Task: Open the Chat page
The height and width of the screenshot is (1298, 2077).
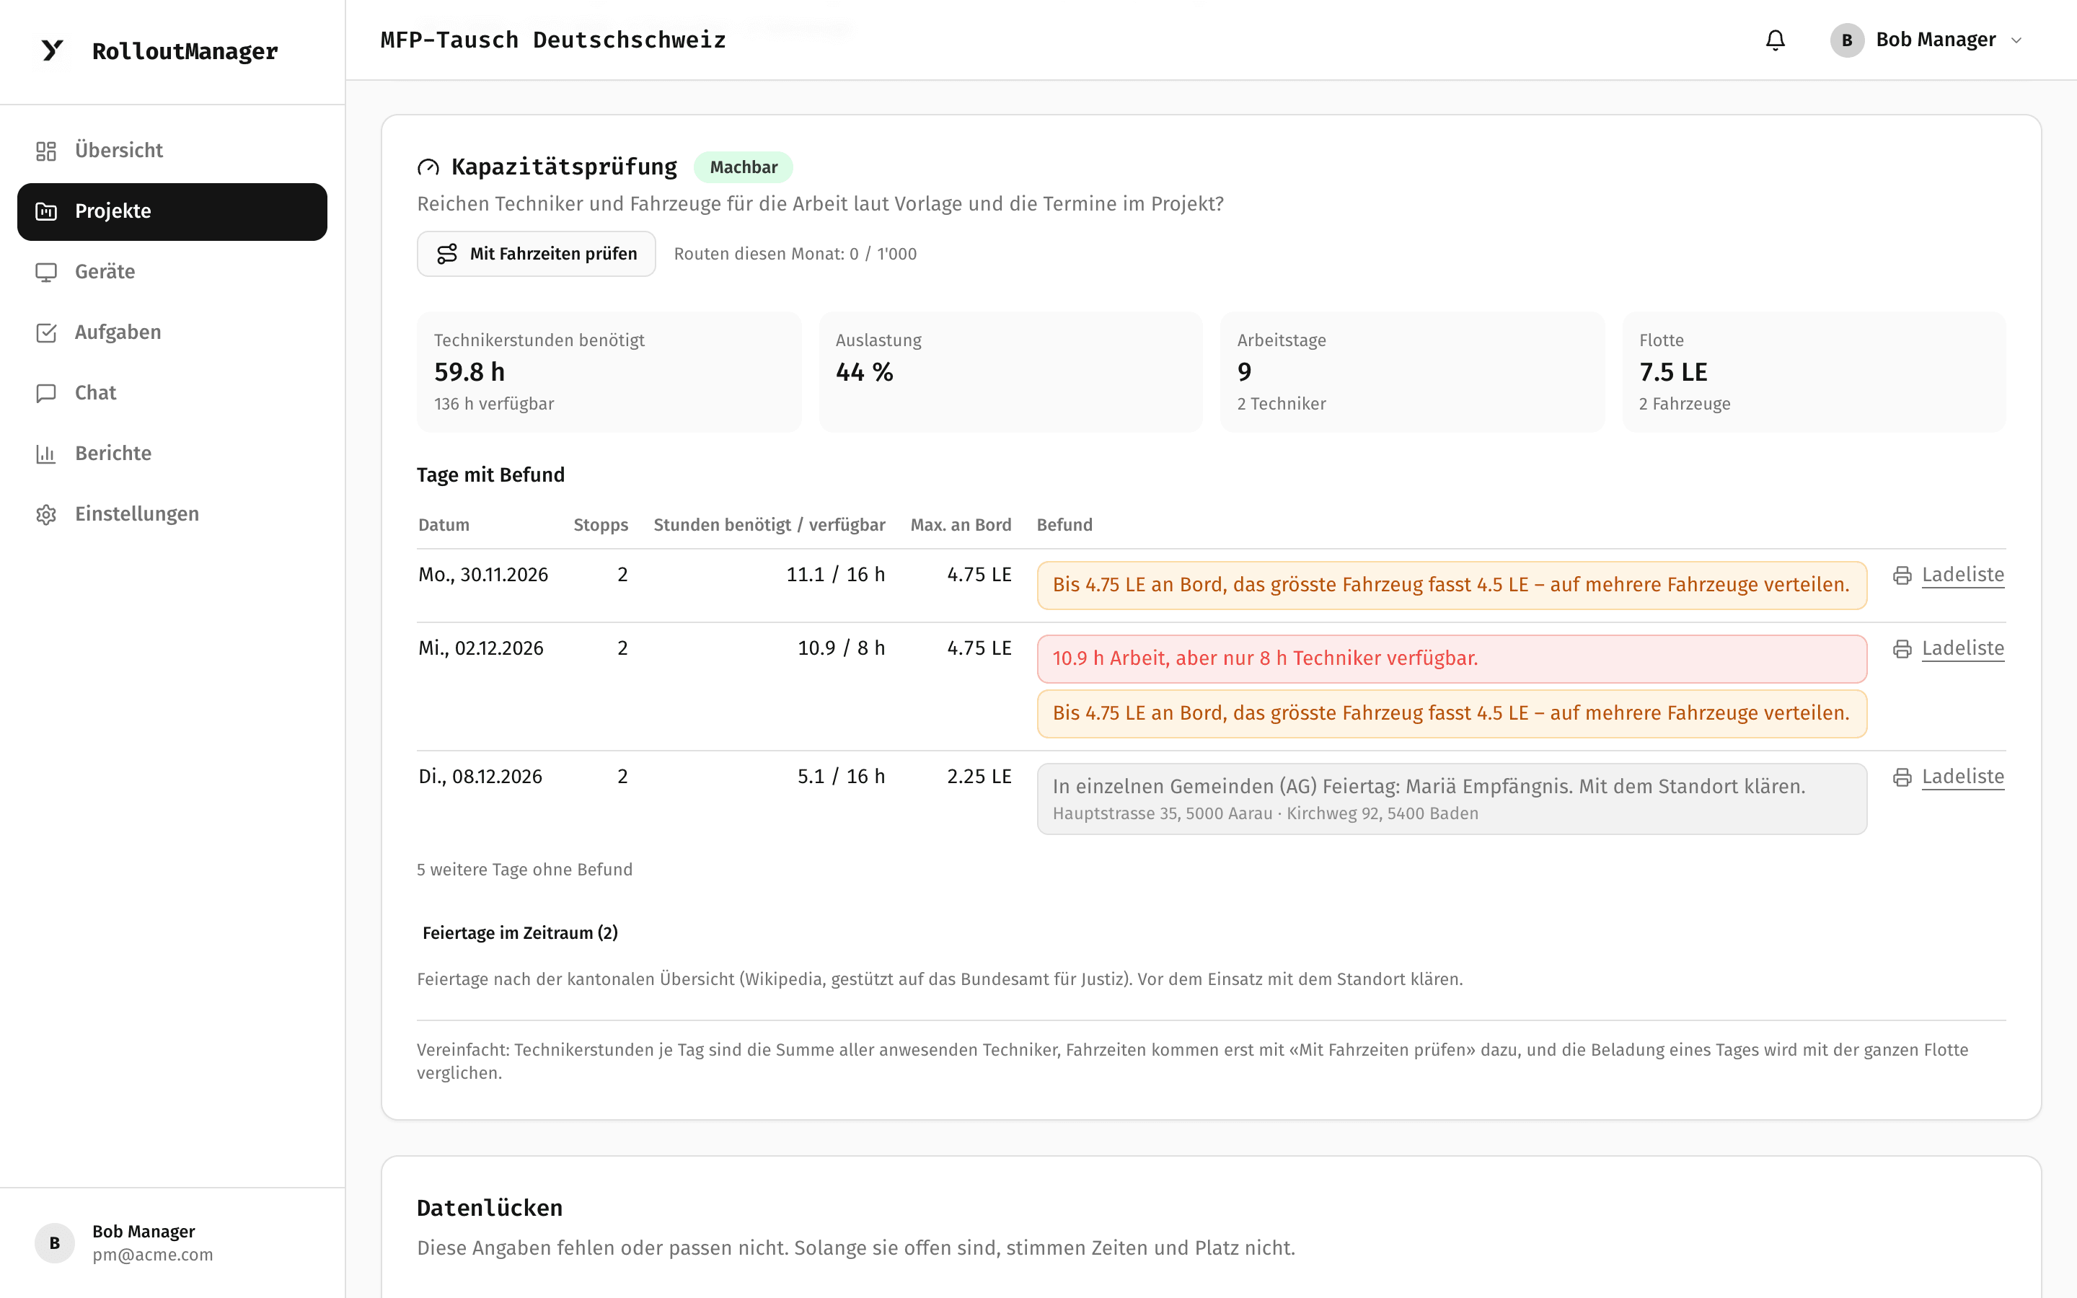Action: click(172, 393)
